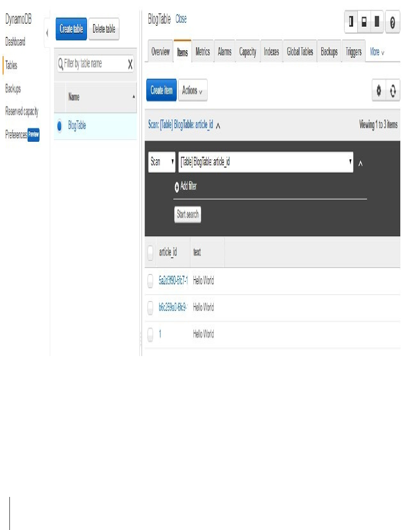Open the help question mark icon
Image resolution: width=402 pixels, height=530 pixels.
pyautogui.click(x=392, y=23)
